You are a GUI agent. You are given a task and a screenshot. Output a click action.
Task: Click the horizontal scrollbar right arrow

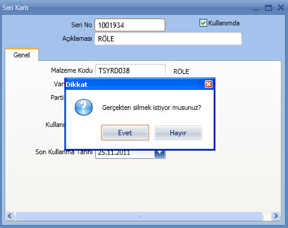pos(276,216)
